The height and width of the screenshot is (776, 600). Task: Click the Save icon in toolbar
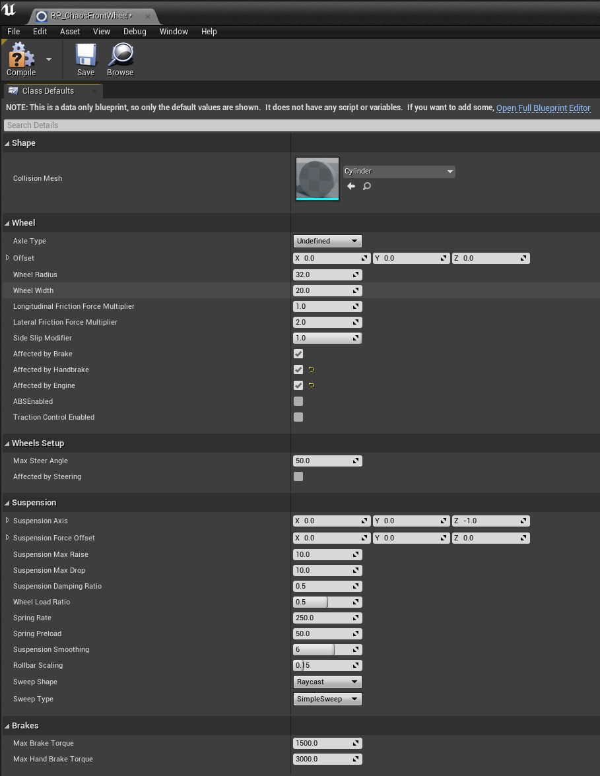(x=86, y=55)
